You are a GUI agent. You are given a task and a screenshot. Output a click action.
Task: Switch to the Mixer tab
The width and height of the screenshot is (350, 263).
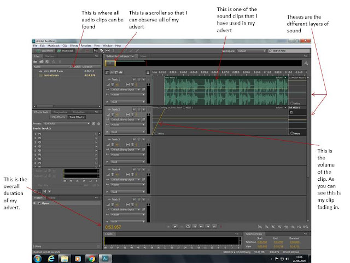(143, 56)
